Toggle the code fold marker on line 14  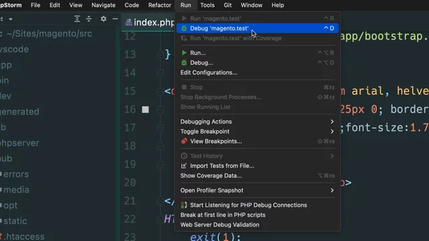coord(160,73)
